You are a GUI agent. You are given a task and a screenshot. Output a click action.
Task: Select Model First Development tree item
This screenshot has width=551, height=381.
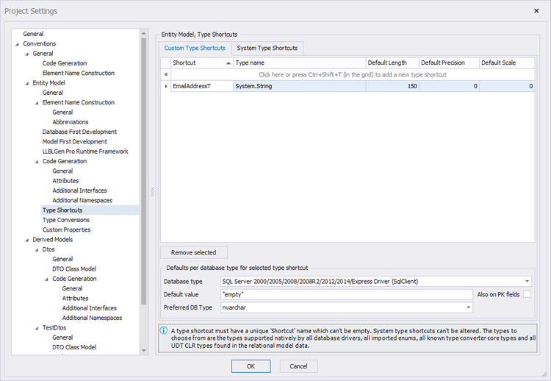pos(74,142)
